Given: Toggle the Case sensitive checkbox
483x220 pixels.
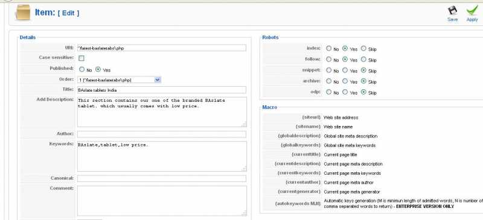Looking at the screenshot, I should tap(82, 58).
